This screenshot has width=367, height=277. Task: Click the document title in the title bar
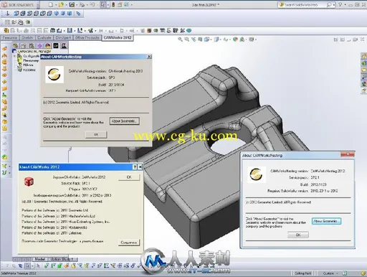(x=206, y=4)
